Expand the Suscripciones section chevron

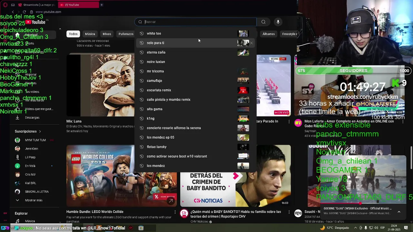[x=40, y=131]
